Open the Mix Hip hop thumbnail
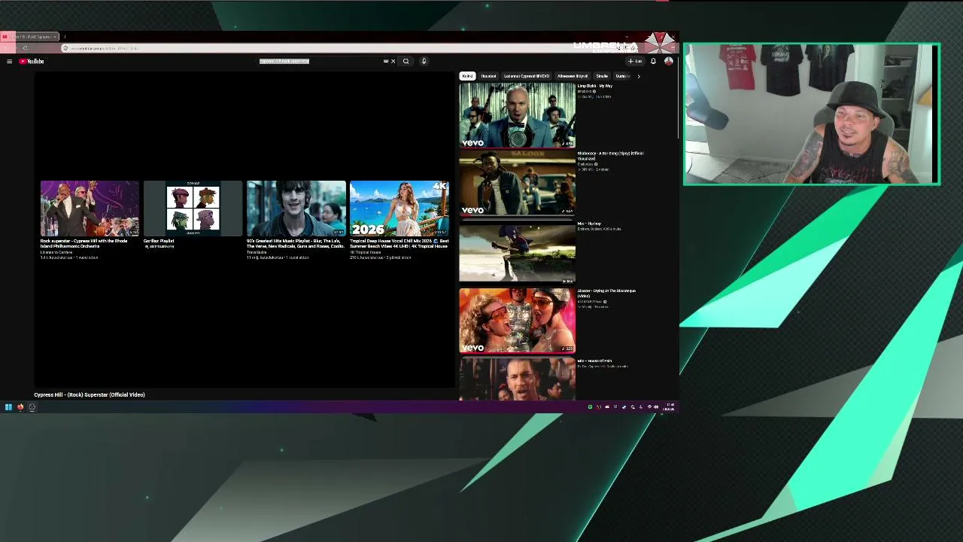This screenshot has height=542, width=963. [x=518, y=252]
